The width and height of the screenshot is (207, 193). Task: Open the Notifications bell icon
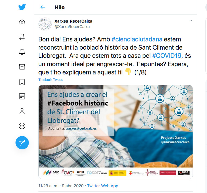[x=22, y=52]
